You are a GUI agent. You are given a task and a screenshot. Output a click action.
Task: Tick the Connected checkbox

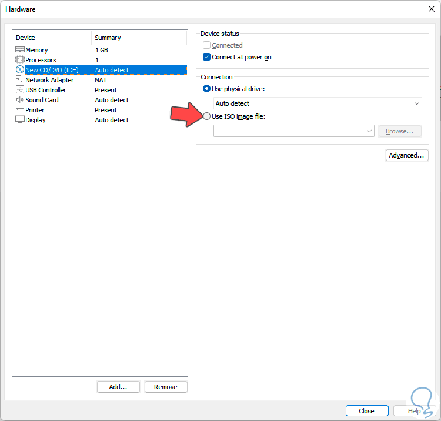(x=207, y=45)
